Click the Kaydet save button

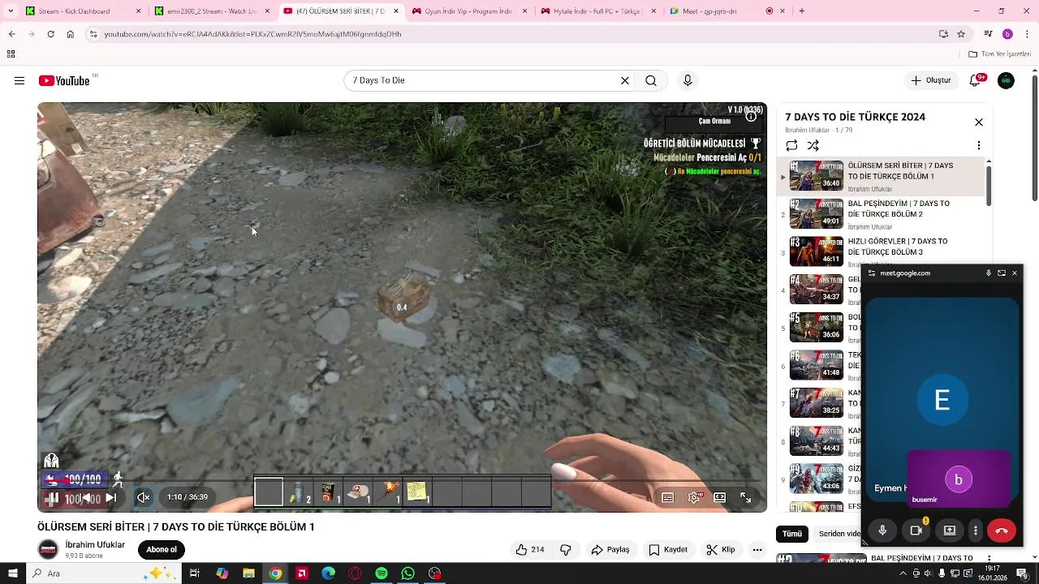pos(668,550)
